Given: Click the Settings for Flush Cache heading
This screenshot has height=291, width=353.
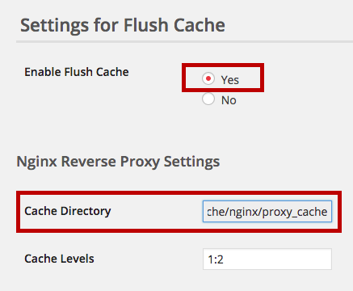Looking at the screenshot, I should 123,26.
